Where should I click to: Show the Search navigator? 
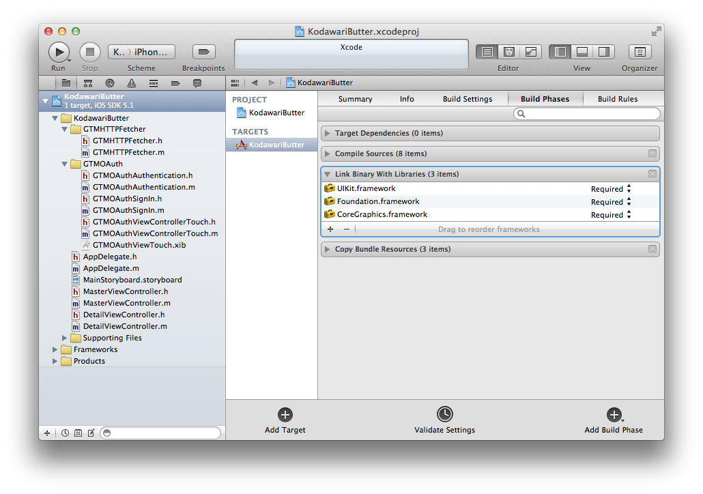tap(110, 83)
